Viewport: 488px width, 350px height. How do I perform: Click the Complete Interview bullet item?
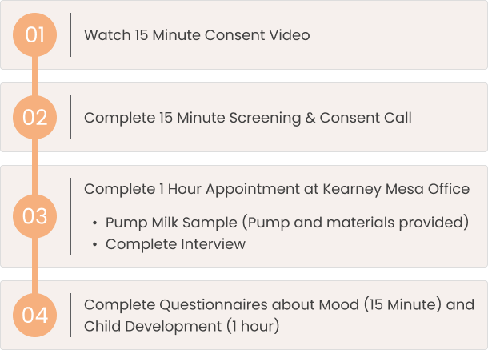click(x=175, y=244)
